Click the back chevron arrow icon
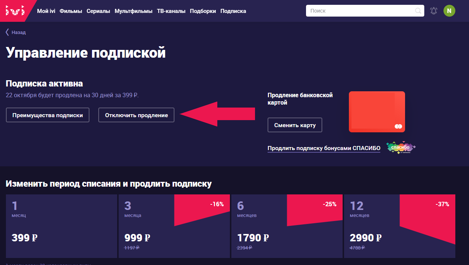Image resolution: width=469 pixels, height=265 pixels. click(x=7, y=32)
